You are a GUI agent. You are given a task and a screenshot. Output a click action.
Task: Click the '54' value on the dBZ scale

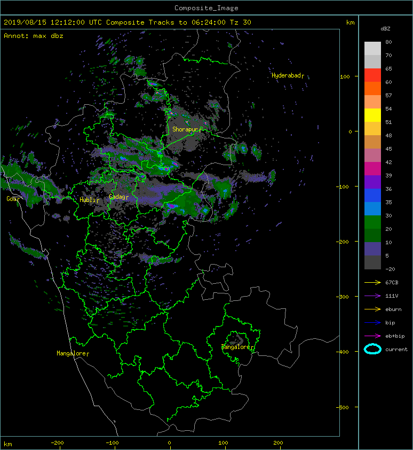pyautogui.click(x=388, y=109)
